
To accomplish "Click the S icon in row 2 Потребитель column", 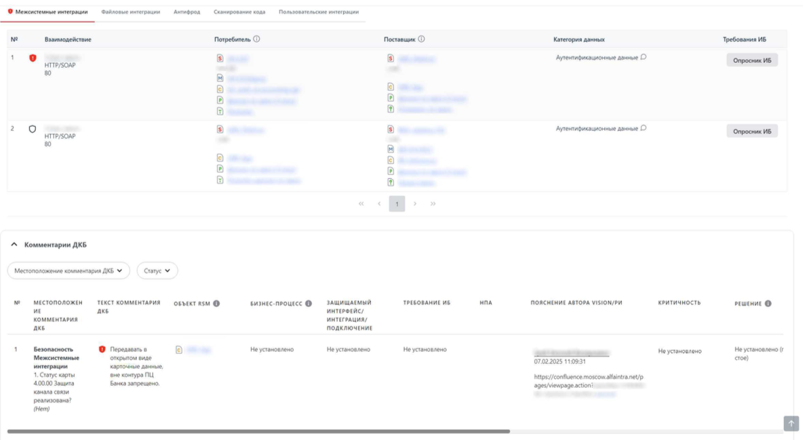I will click(220, 129).
